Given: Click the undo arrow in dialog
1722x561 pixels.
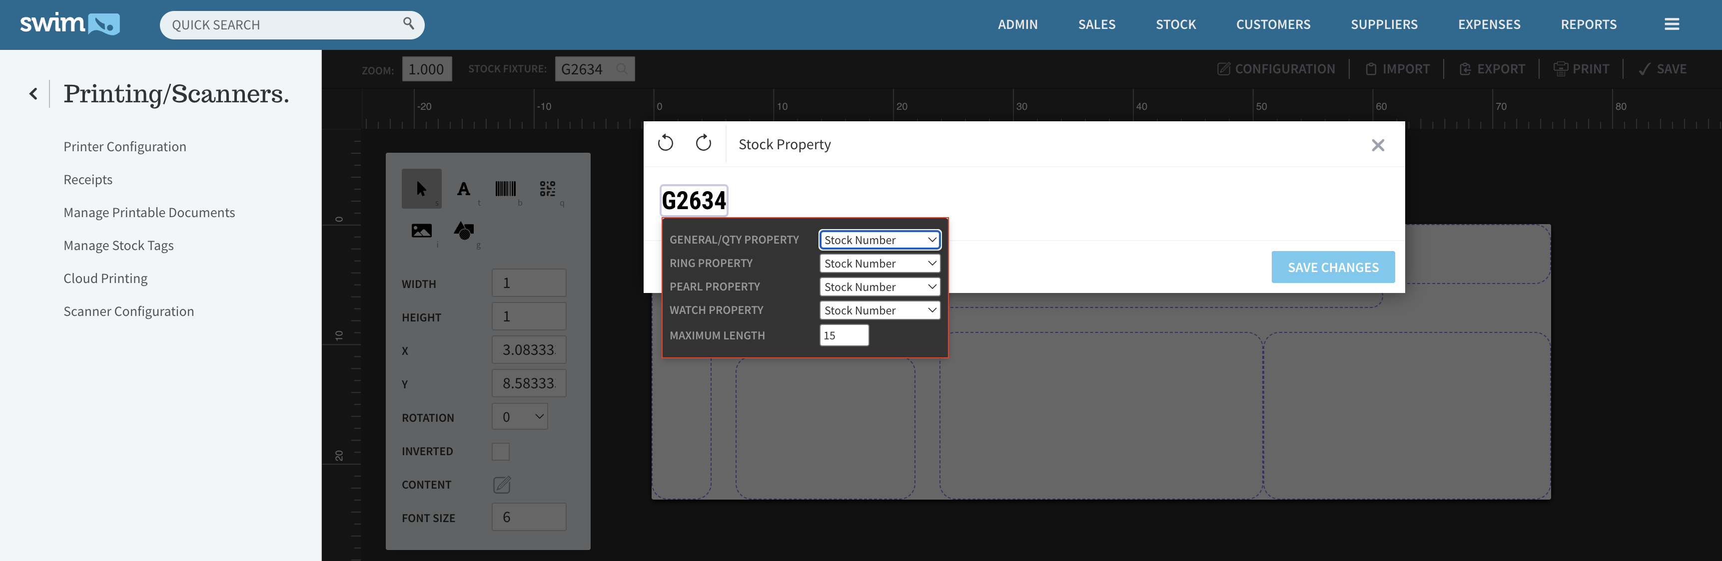Looking at the screenshot, I should [665, 143].
